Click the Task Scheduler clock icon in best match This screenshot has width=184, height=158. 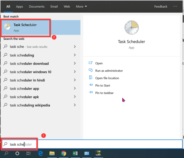pyautogui.click(x=7, y=27)
